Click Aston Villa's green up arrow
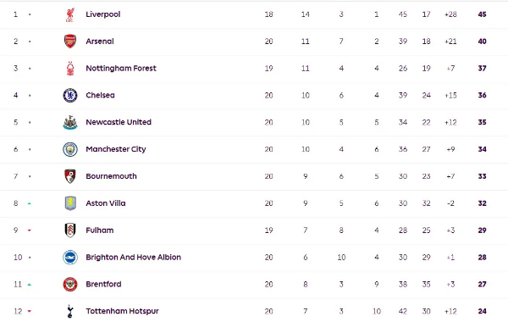 [29, 203]
